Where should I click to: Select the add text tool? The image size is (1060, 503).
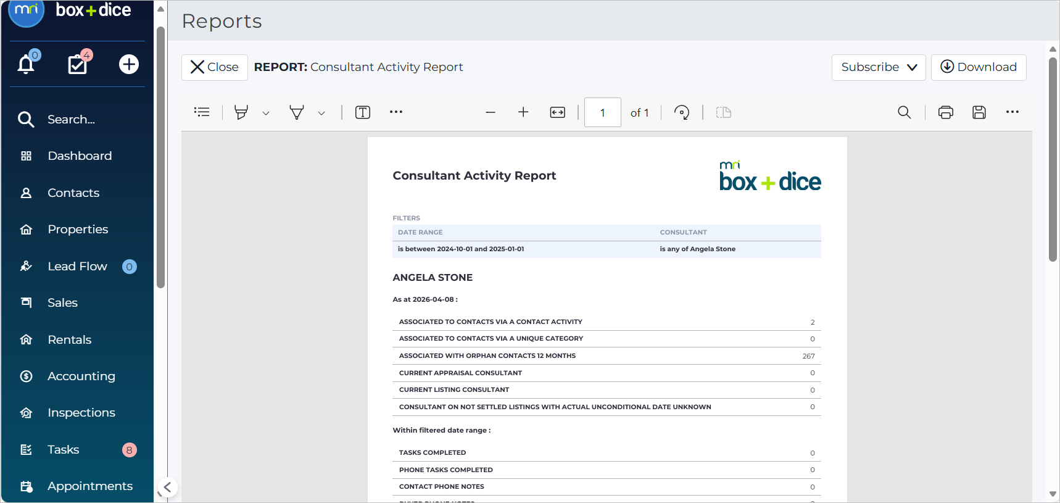363,112
